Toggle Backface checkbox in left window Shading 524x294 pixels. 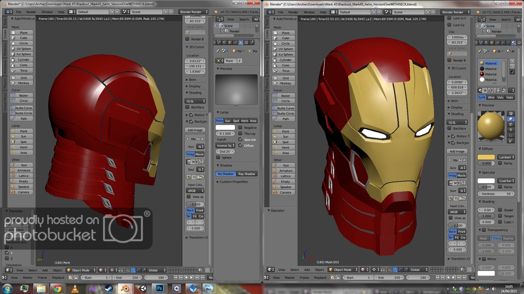[187, 107]
